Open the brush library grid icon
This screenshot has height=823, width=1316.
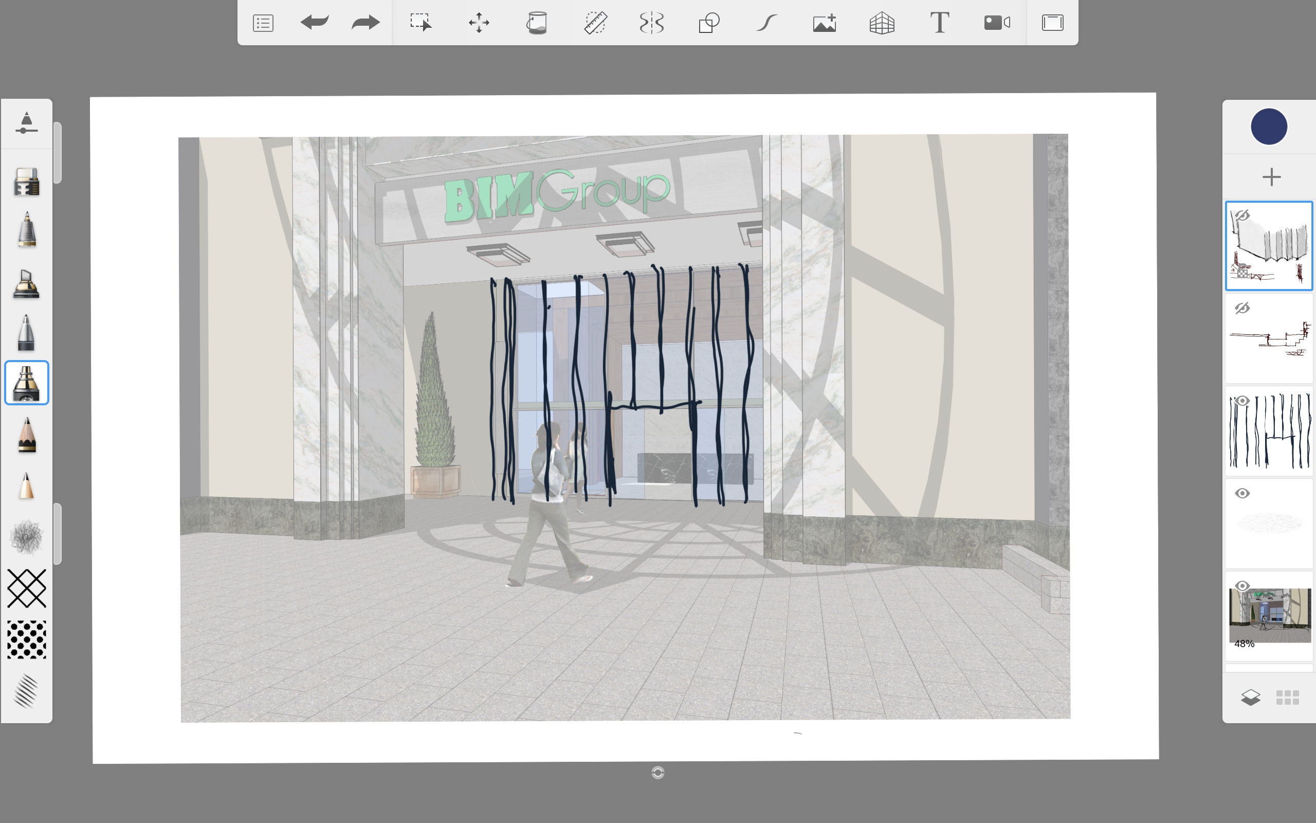click(x=1287, y=697)
